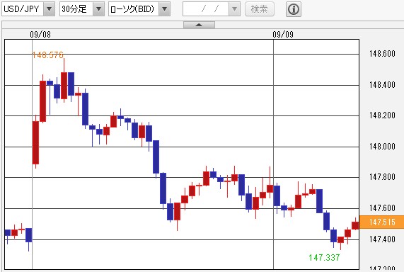Open the ローソク(BID) chart type dropdown

(x=164, y=9)
